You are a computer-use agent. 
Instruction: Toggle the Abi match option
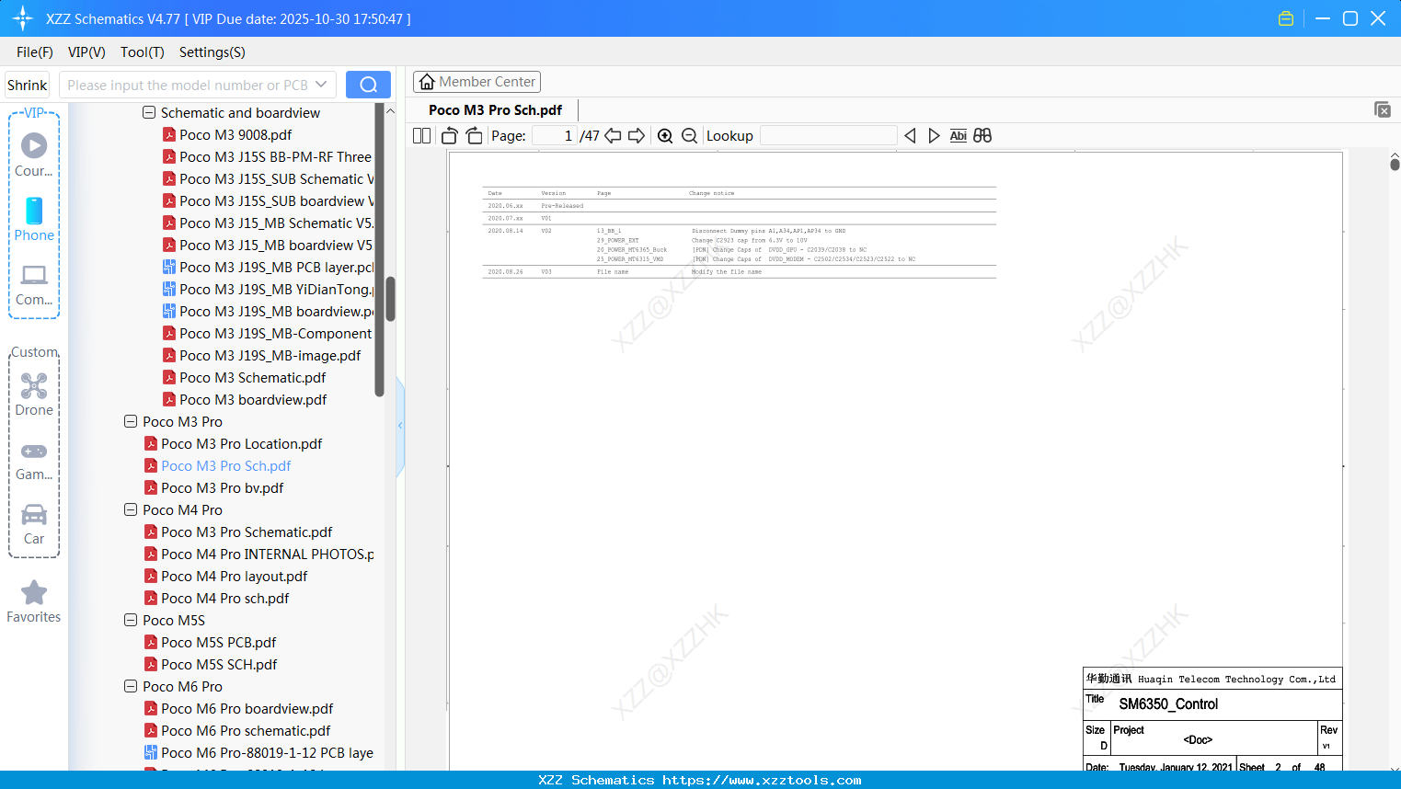pyautogui.click(x=959, y=136)
